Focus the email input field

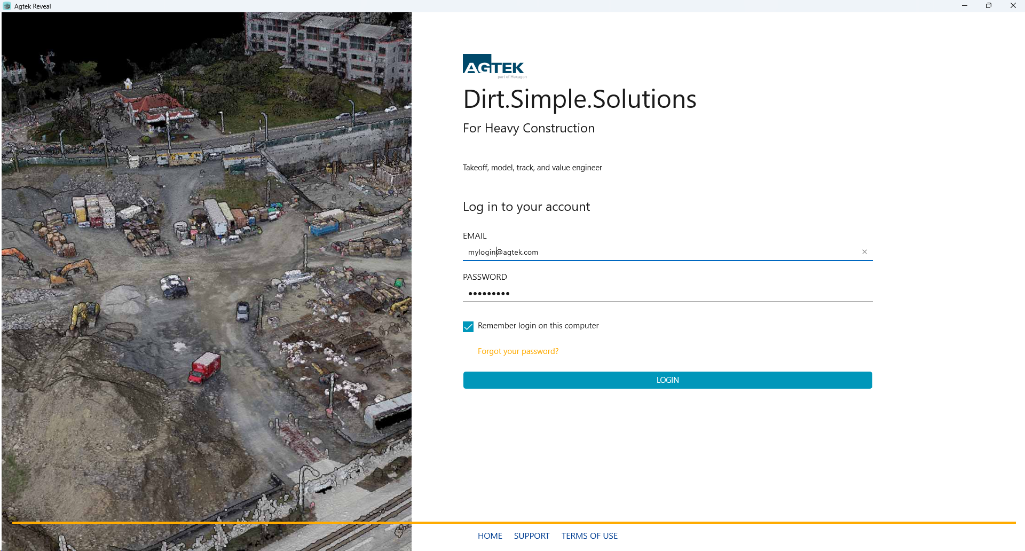662,252
